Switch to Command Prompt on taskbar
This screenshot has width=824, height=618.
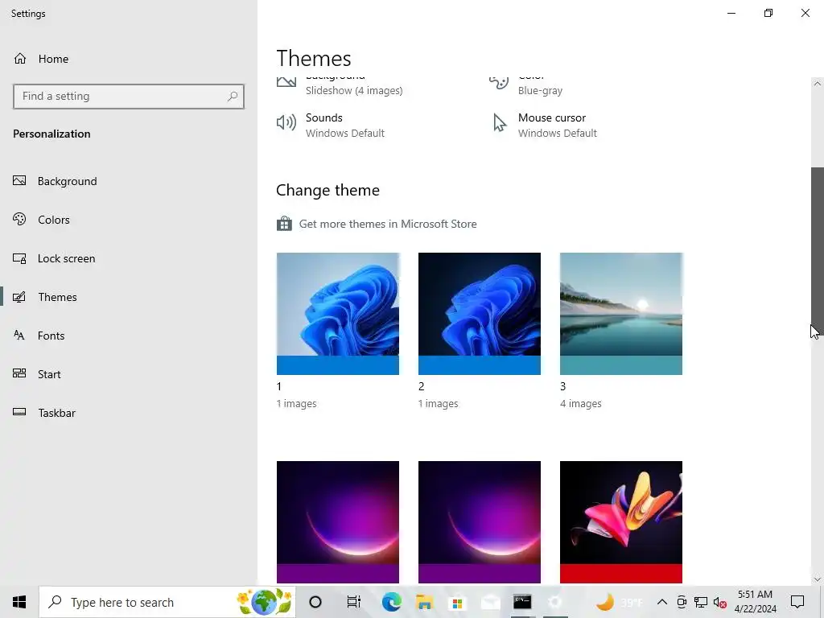522,602
